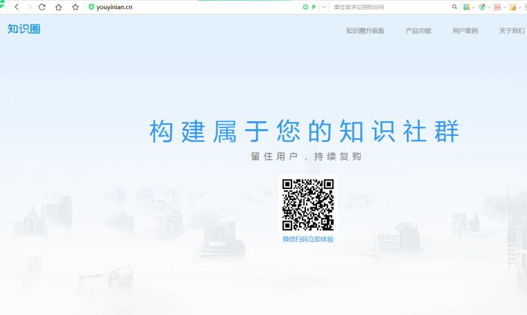Screen dimensions: 527x315
Task: Open the 产品功能 navigation item
Action: tap(418, 31)
